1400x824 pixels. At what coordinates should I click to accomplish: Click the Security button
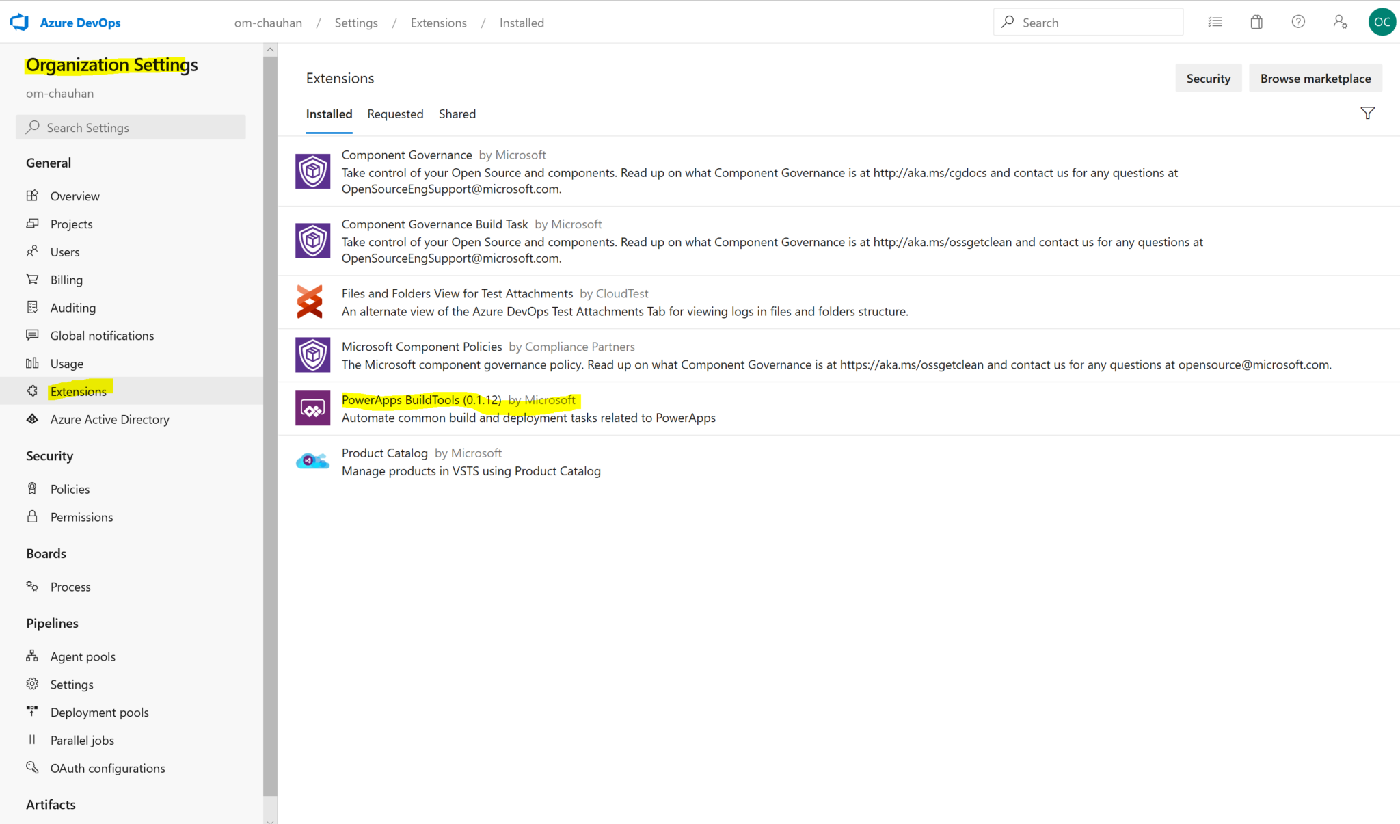click(1208, 78)
